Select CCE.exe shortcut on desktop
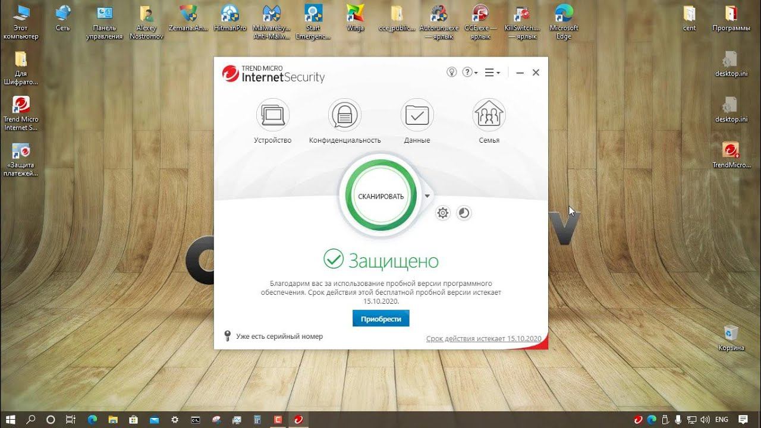Viewport: 761px width, 428px height. pos(480,22)
